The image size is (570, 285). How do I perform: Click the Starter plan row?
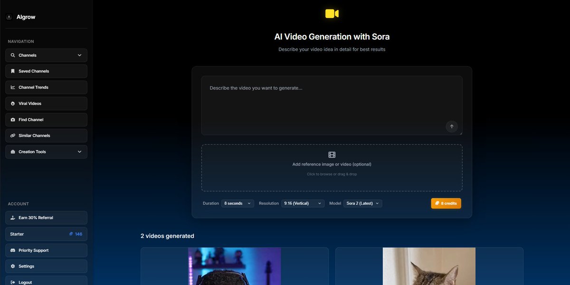click(x=46, y=234)
